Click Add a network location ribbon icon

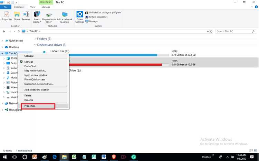pos(65,17)
